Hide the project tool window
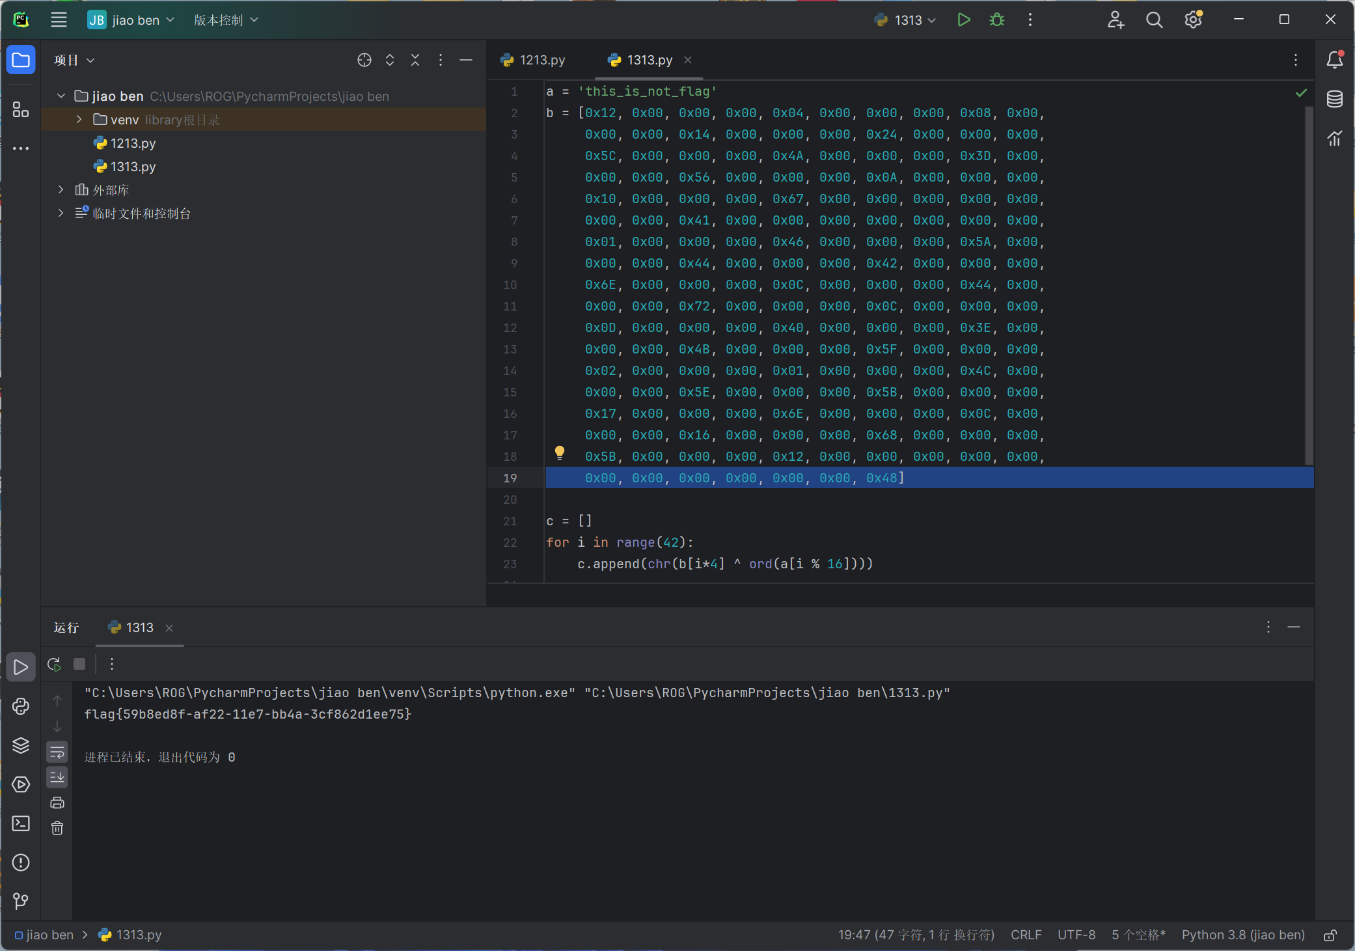This screenshot has height=951, width=1355. point(466,60)
